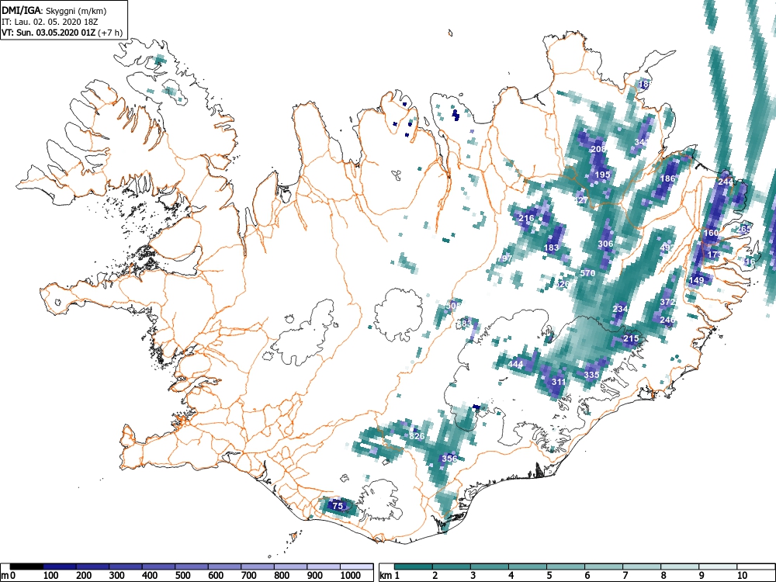Image resolution: width=776 pixels, height=582 pixels.
Task: Click the visibility value 311
Action: pyautogui.click(x=558, y=382)
